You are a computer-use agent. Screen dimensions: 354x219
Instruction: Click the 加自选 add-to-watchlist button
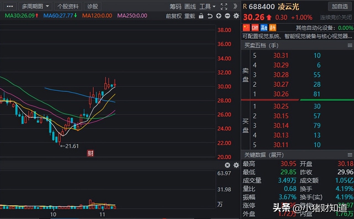pyautogui.click(x=340, y=6)
